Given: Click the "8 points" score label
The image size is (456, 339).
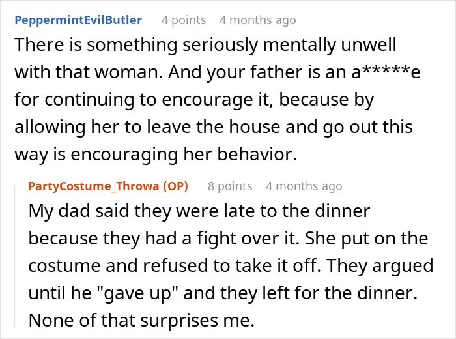Looking at the screenshot, I should [x=230, y=186].
